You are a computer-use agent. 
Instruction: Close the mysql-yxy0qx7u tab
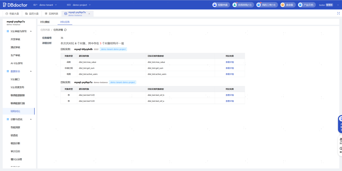pyautogui.click(x=89, y=14)
